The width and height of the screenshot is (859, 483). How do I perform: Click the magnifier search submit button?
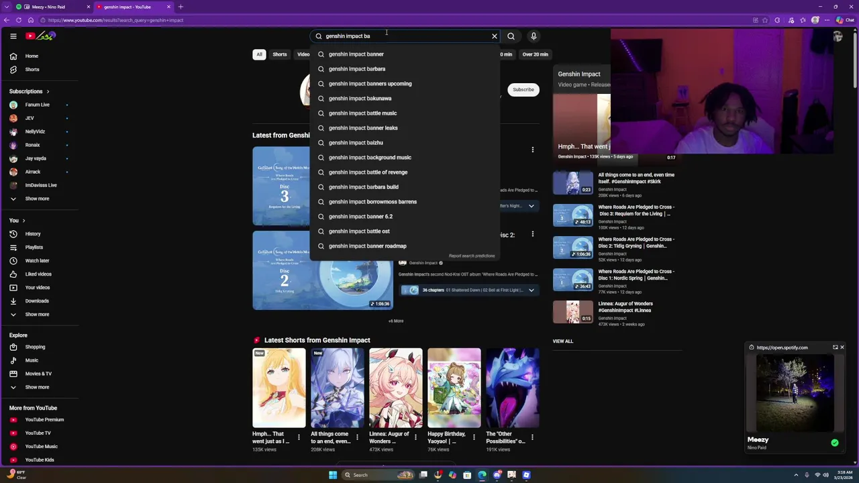click(511, 36)
